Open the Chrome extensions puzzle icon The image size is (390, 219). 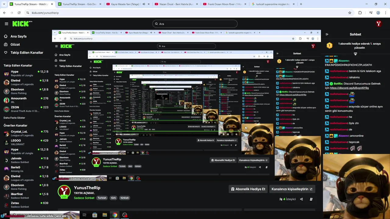click(x=360, y=13)
